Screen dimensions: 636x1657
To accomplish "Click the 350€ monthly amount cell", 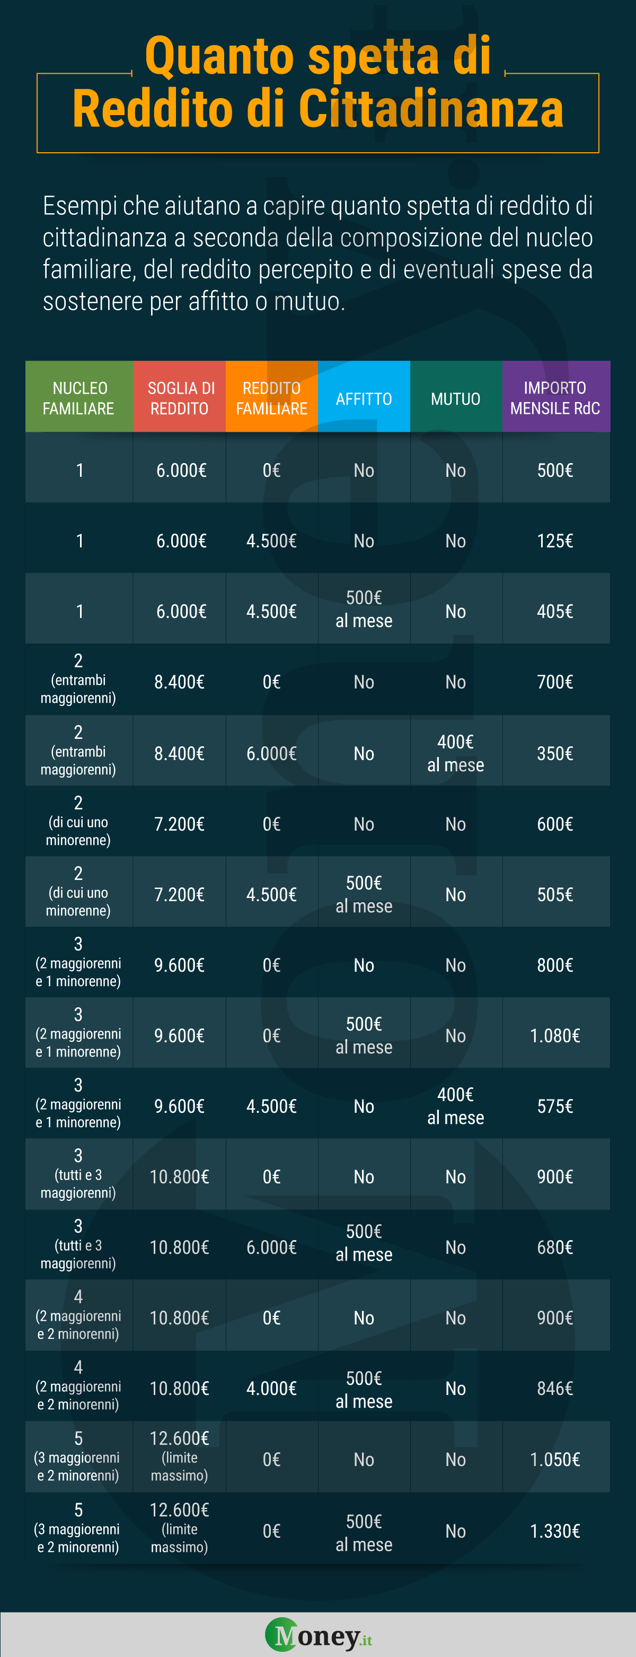I will 555,753.
